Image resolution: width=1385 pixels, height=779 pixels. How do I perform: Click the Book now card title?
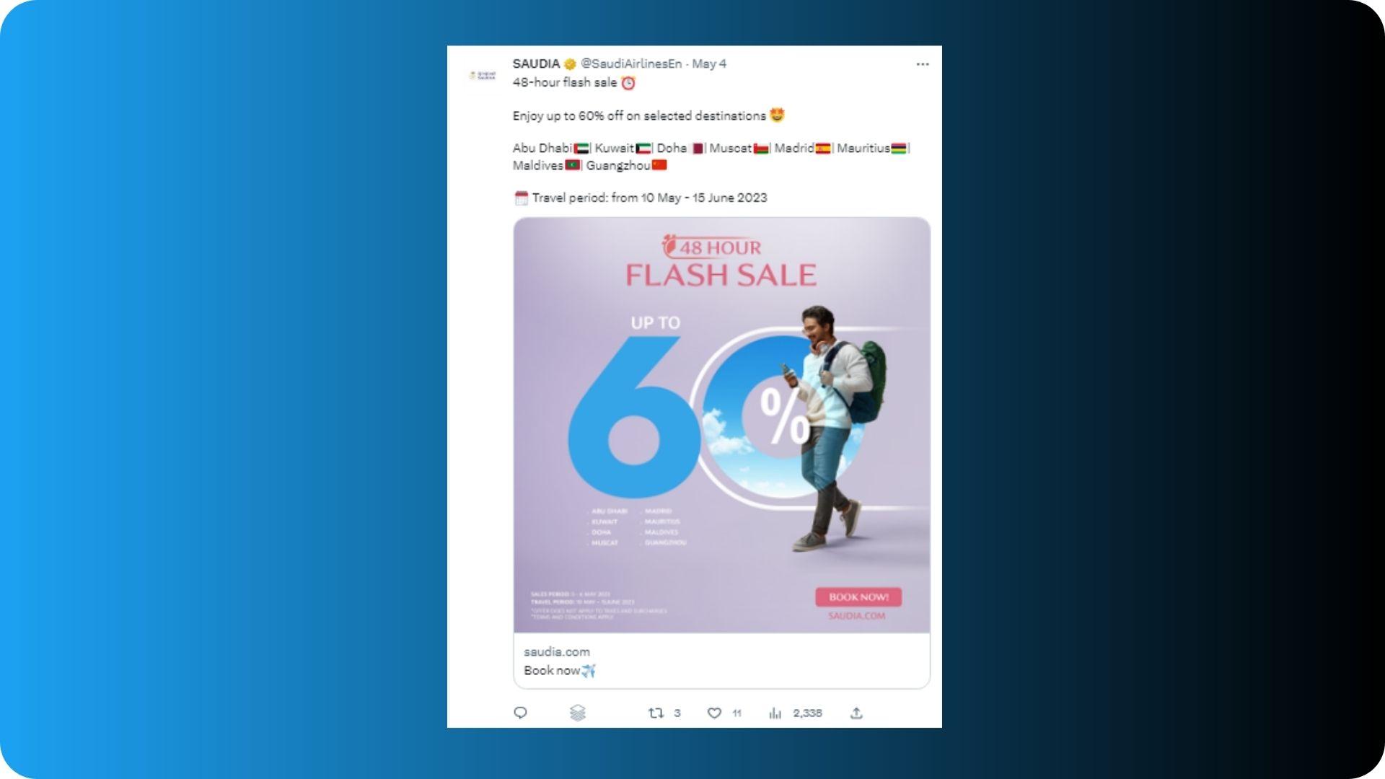560,670
